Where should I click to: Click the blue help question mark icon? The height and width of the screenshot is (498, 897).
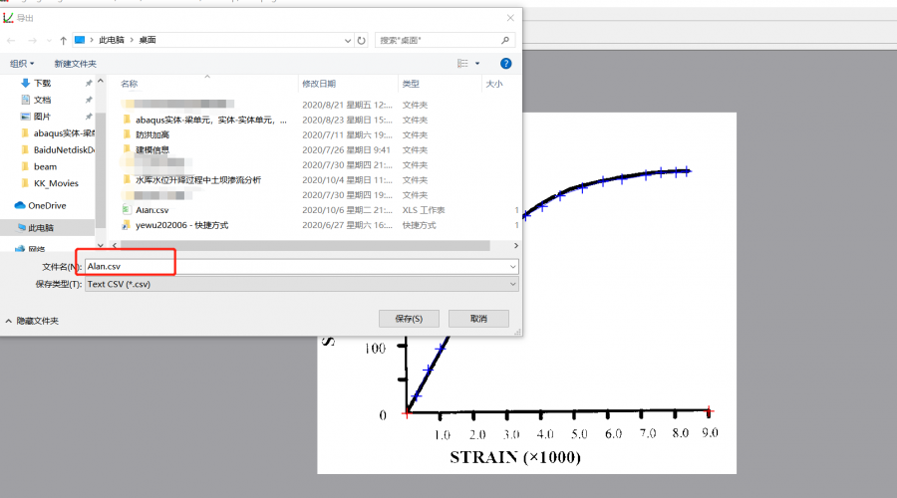pyautogui.click(x=505, y=63)
